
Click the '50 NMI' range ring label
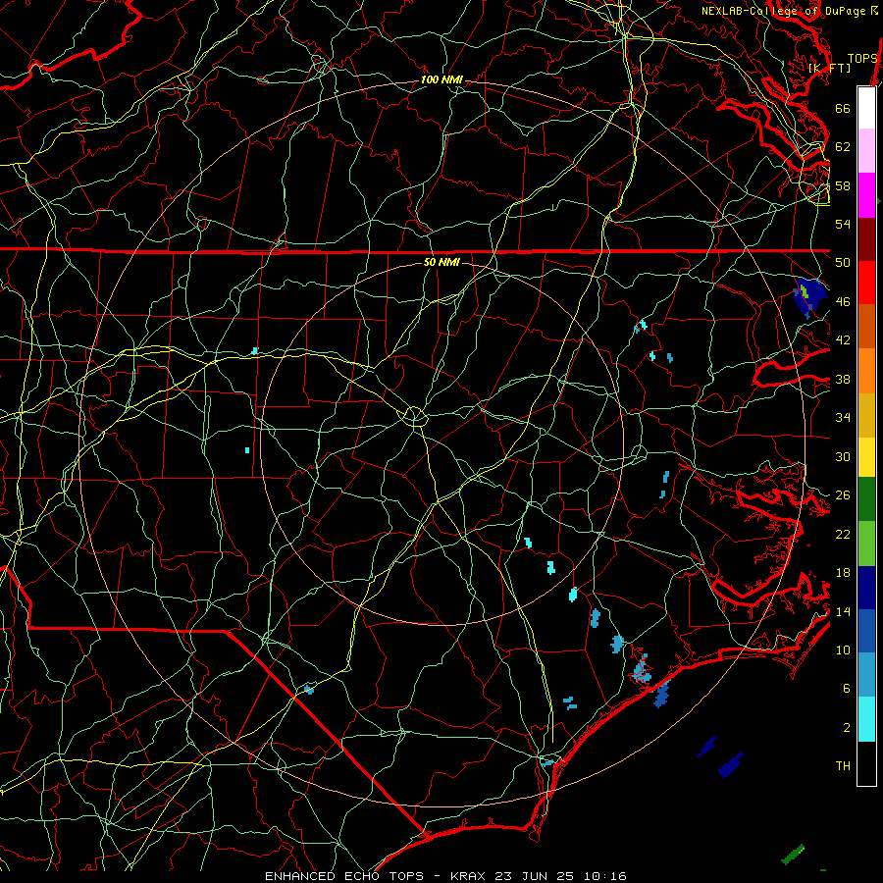click(x=441, y=262)
